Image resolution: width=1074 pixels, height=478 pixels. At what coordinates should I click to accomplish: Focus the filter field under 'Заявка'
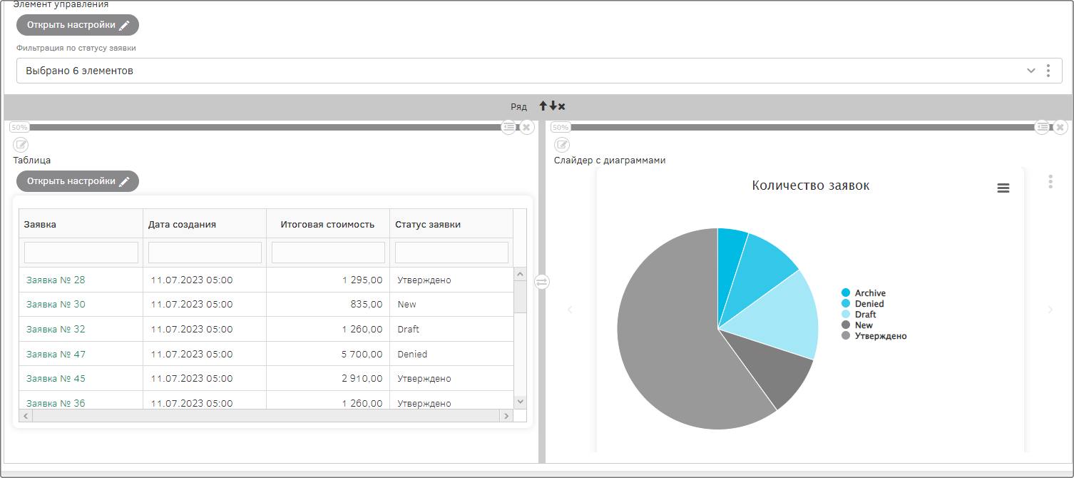[81, 253]
